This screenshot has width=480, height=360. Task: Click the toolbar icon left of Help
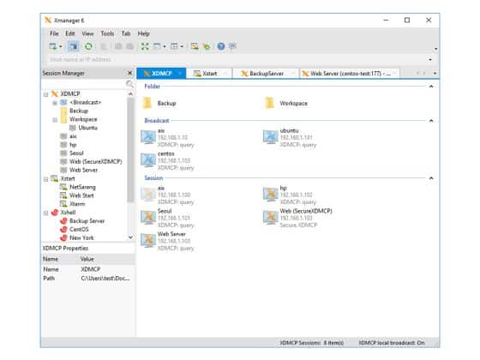click(x=207, y=46)
